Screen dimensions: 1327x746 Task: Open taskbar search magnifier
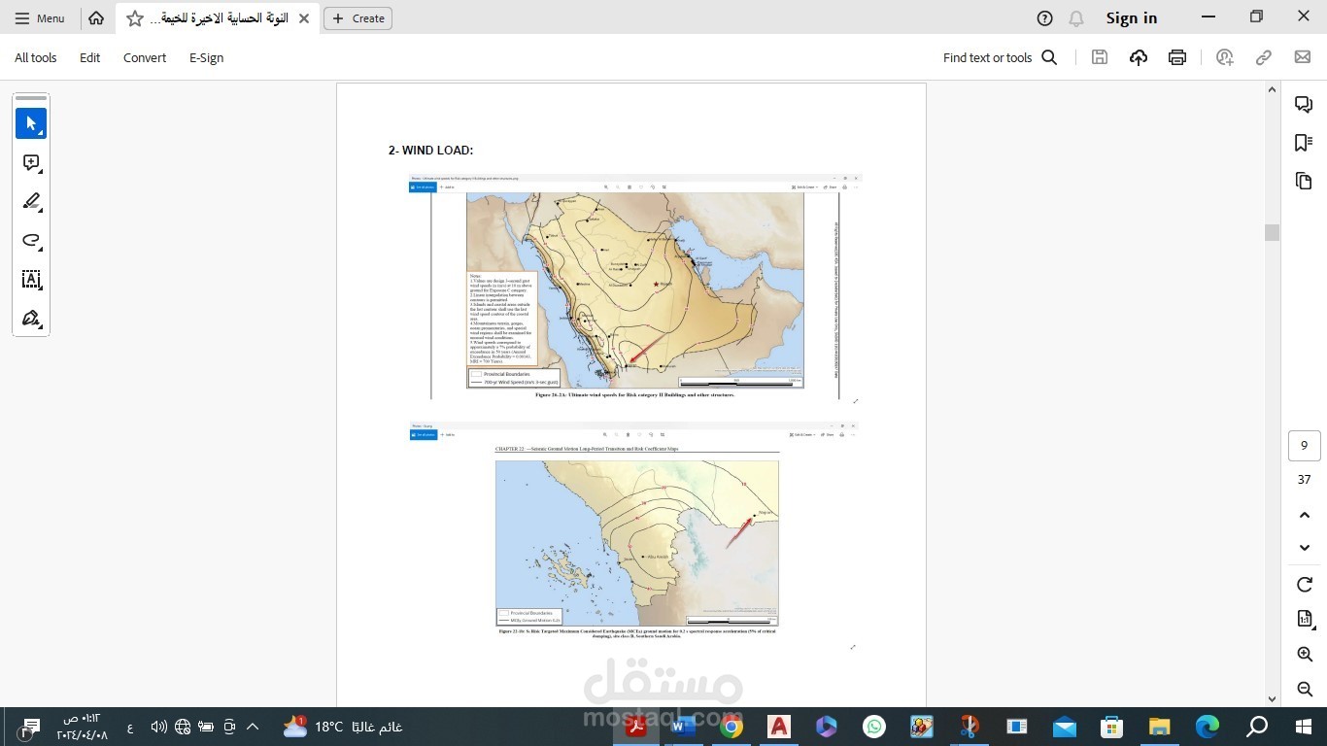tap(1257, 727)
